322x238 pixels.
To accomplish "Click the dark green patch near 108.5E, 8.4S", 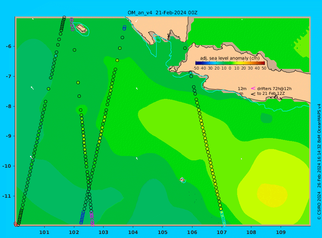I will tap(266, 118).
